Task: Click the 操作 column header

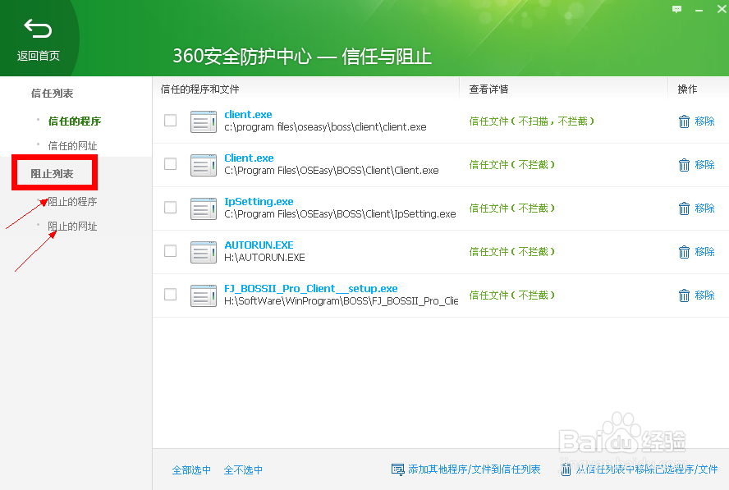Action: [687, 89]
